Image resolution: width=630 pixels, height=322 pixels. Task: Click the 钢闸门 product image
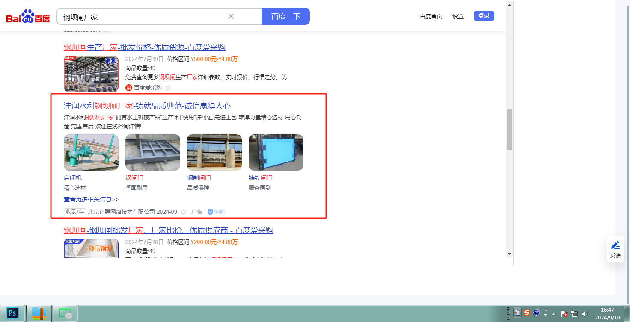(x=153, y=152)
